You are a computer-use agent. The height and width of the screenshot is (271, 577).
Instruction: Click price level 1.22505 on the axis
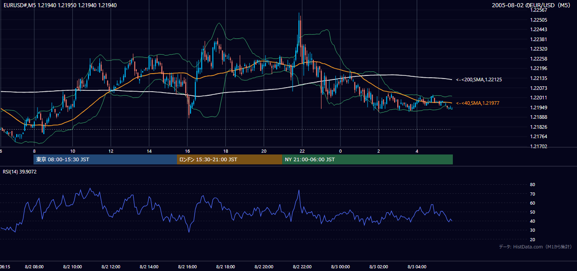[x=539, y=20]
